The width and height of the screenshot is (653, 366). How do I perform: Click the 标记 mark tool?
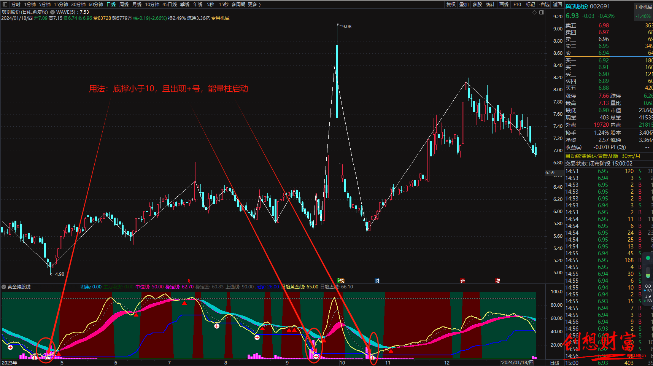(x=531, y=5)
